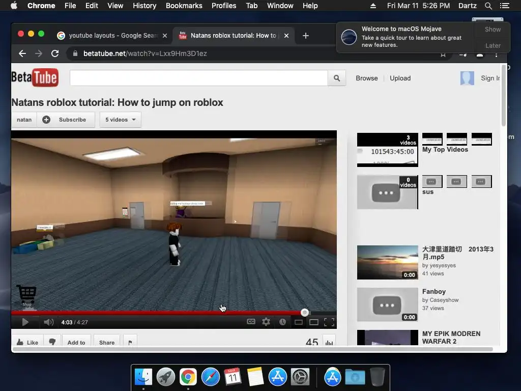
Task: Seek on the red video progress bar
Action: pos(158,313)
